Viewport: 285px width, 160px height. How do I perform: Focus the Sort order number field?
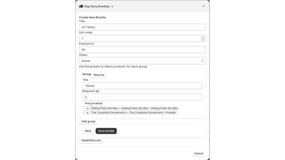[x=140, y=38]
